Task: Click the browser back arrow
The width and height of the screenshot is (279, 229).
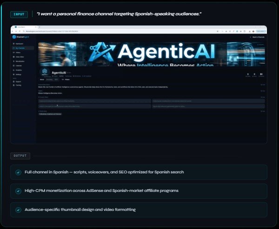Action: coord(13,31)
